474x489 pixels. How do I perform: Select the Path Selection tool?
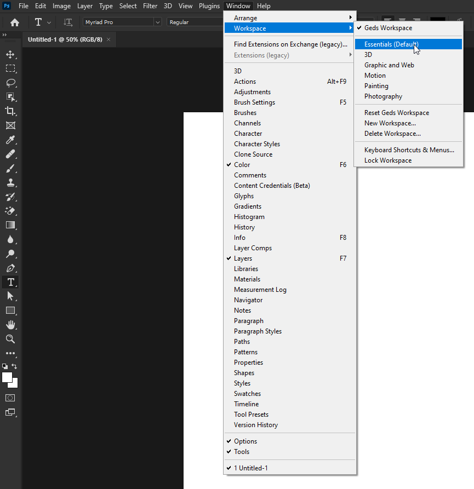click(x=10, y=296)
